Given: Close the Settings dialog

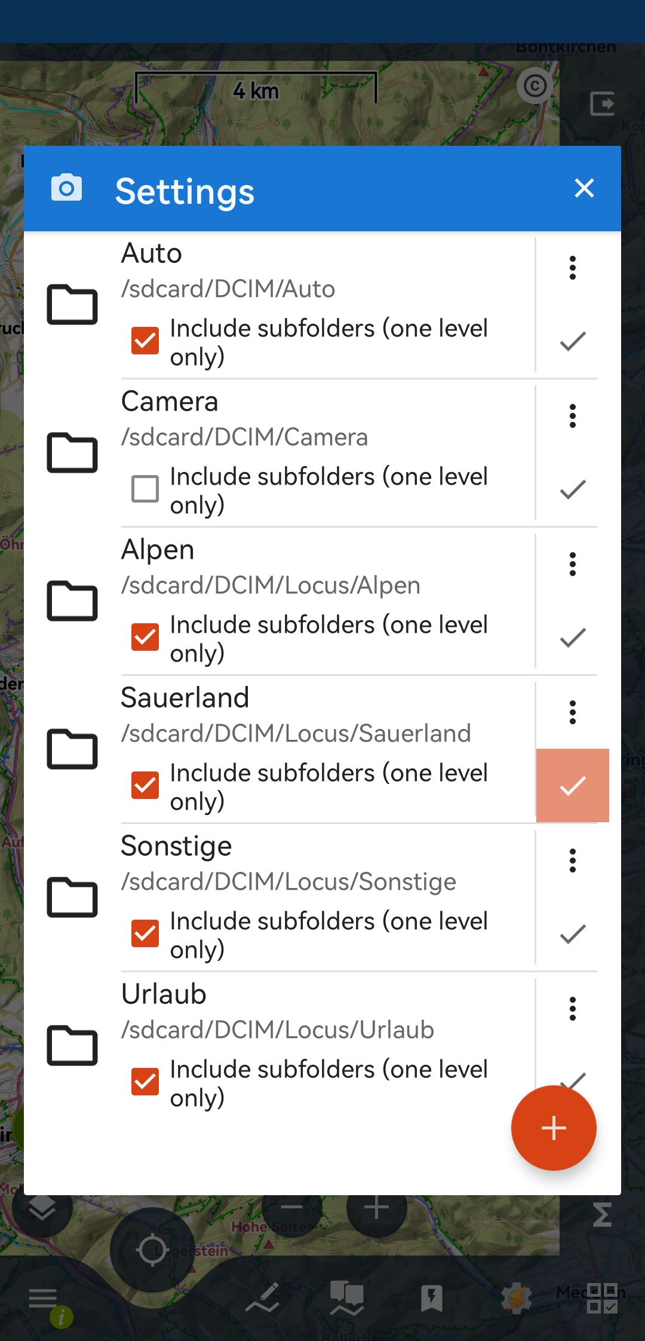Looking at the screenshot, I should (x=583, y=188).
